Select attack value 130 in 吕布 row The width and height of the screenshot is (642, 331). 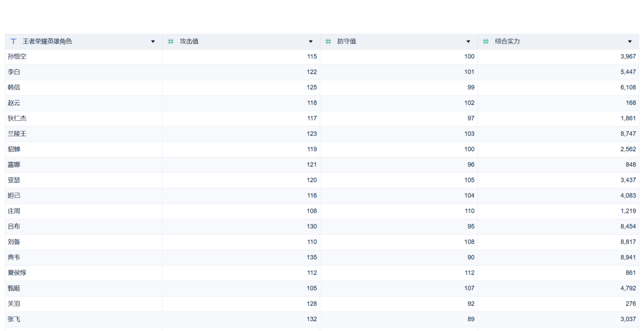(x=312, y=227)
